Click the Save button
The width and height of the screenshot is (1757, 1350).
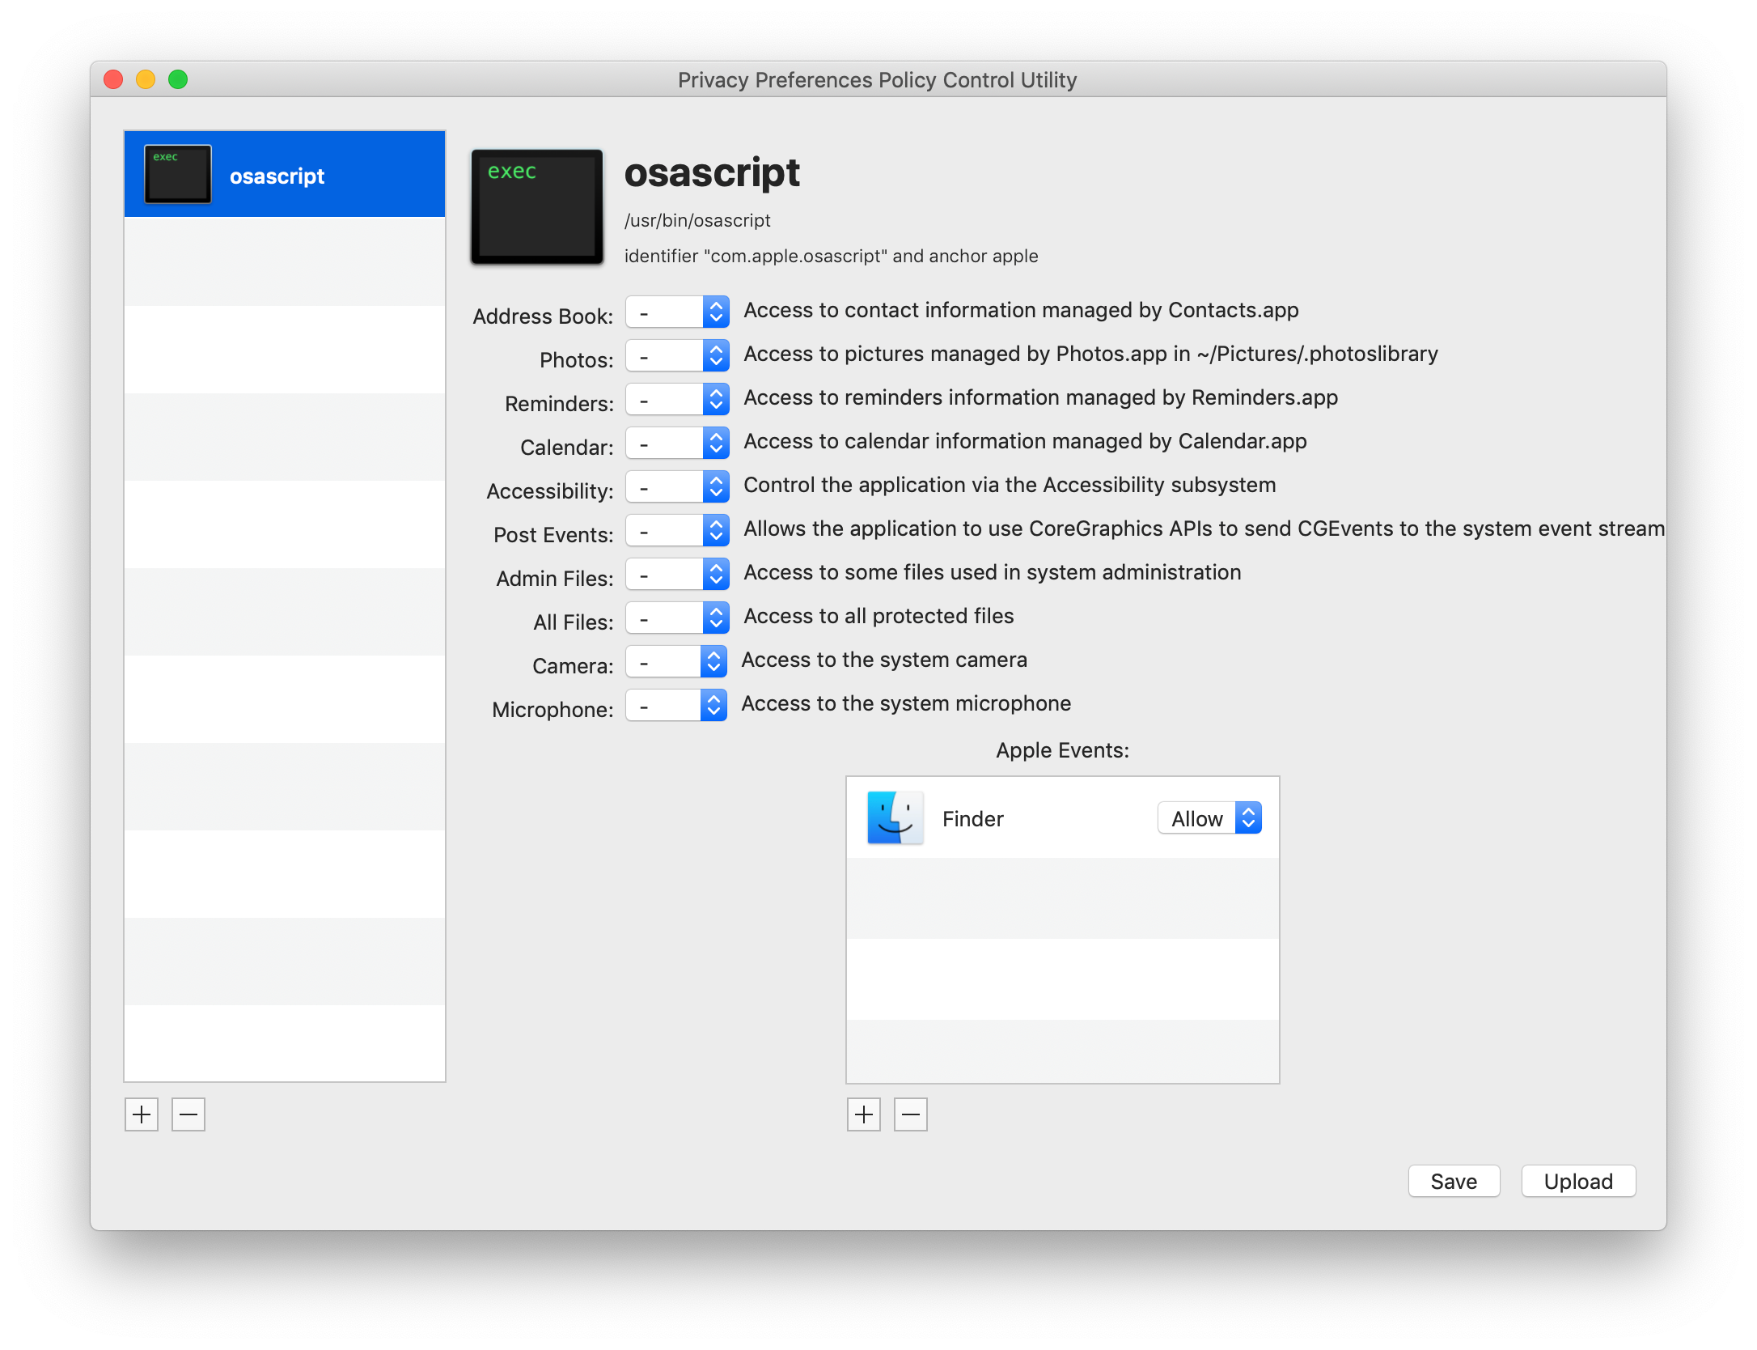pyautogui.click(x=1454, y=1181)
